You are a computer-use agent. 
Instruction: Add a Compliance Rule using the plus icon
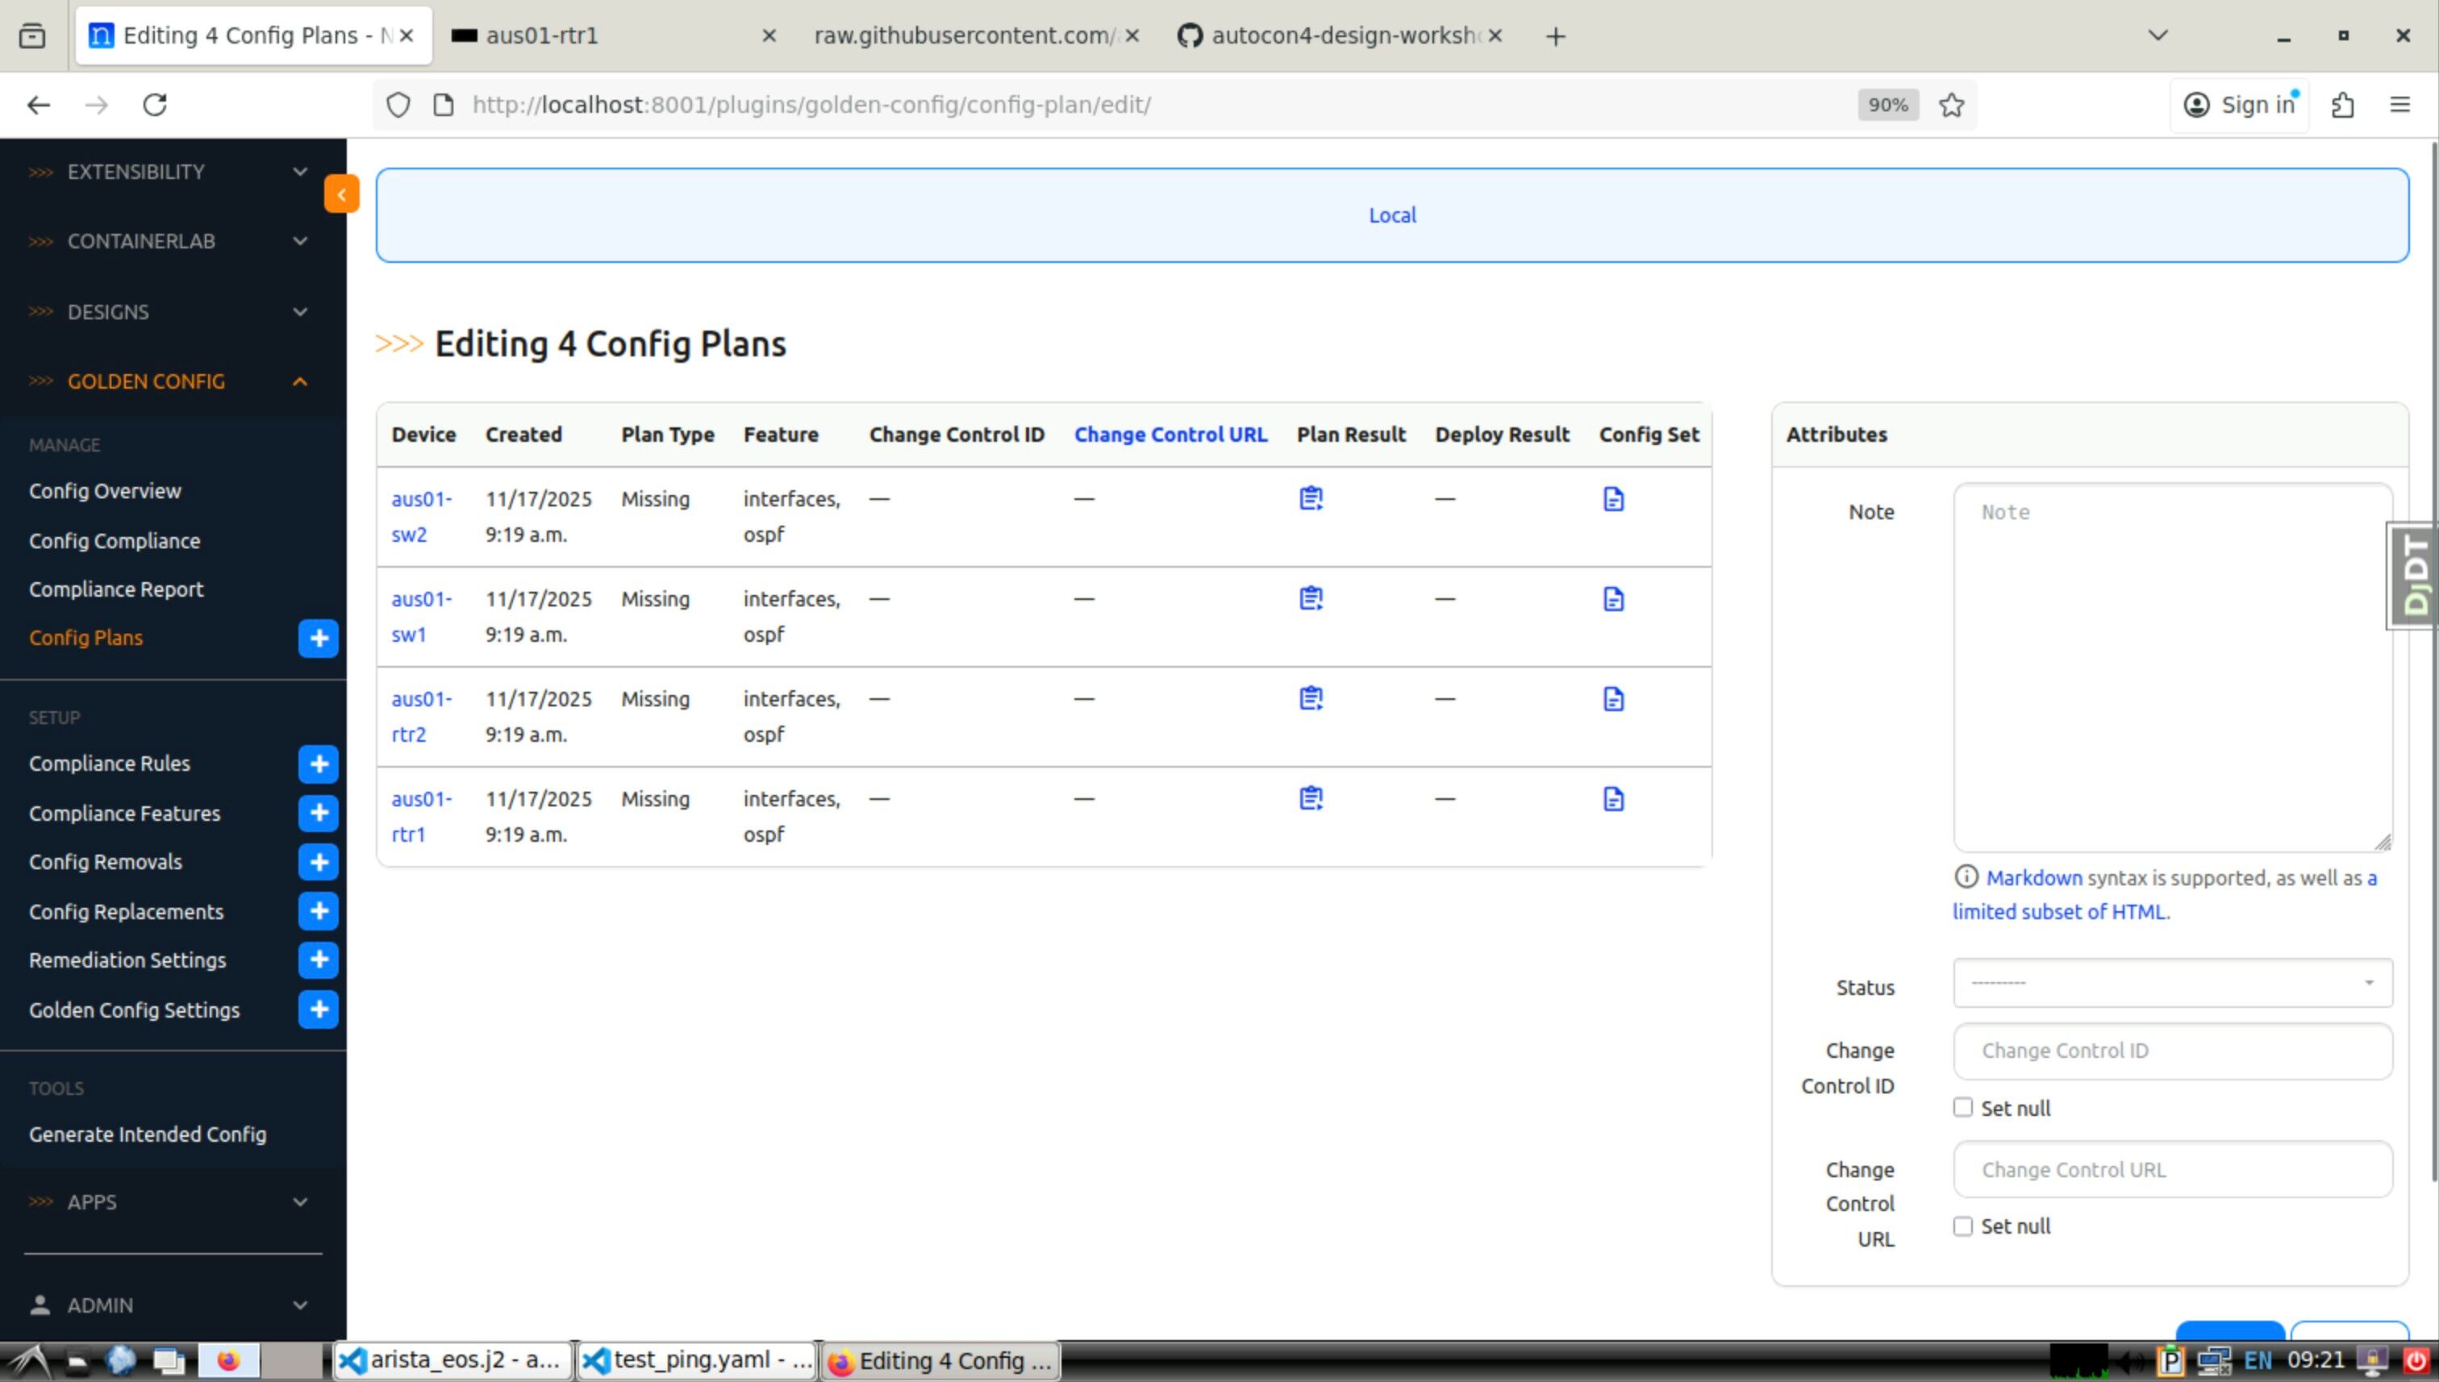click(x=318, y=764)
